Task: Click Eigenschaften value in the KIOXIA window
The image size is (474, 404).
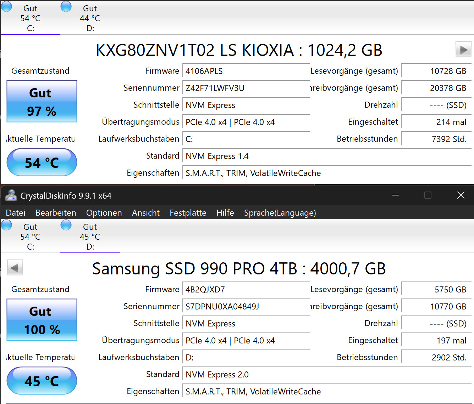Action: point(327,173)
